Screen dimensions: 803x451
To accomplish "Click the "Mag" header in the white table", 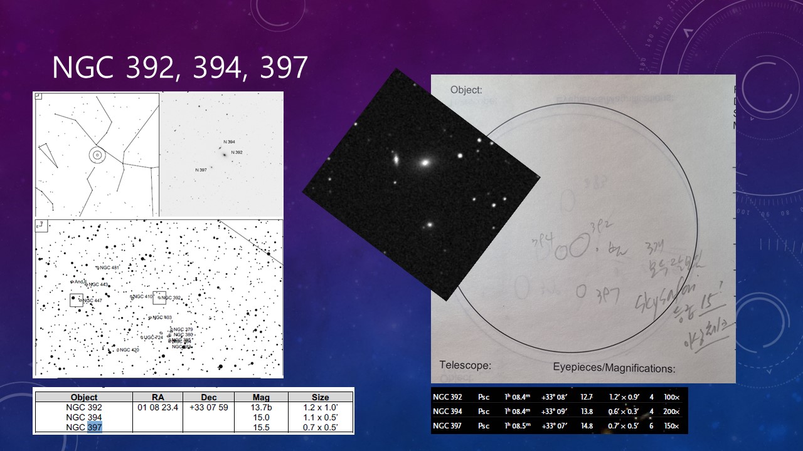I will point(261,397).
